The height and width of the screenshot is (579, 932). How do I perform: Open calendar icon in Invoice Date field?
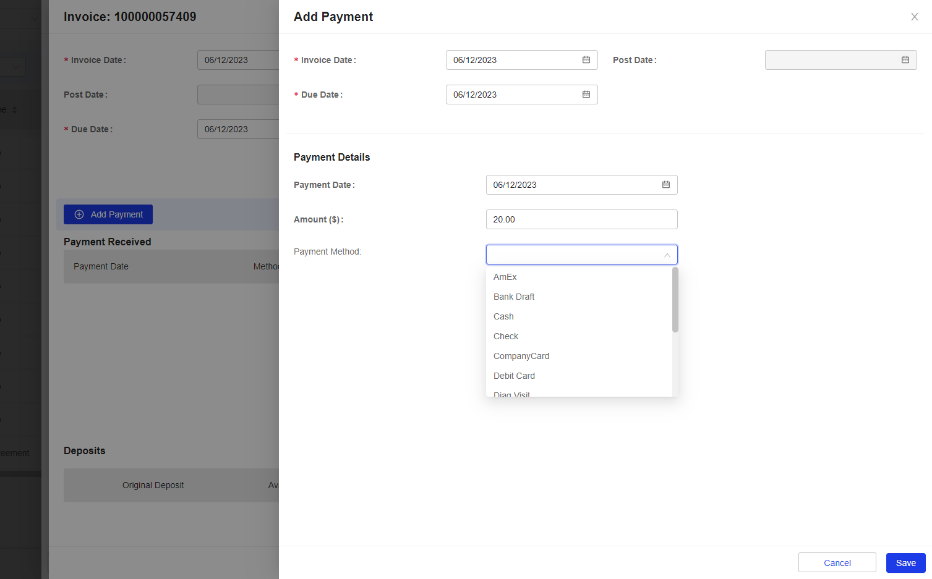pos(586,60)
